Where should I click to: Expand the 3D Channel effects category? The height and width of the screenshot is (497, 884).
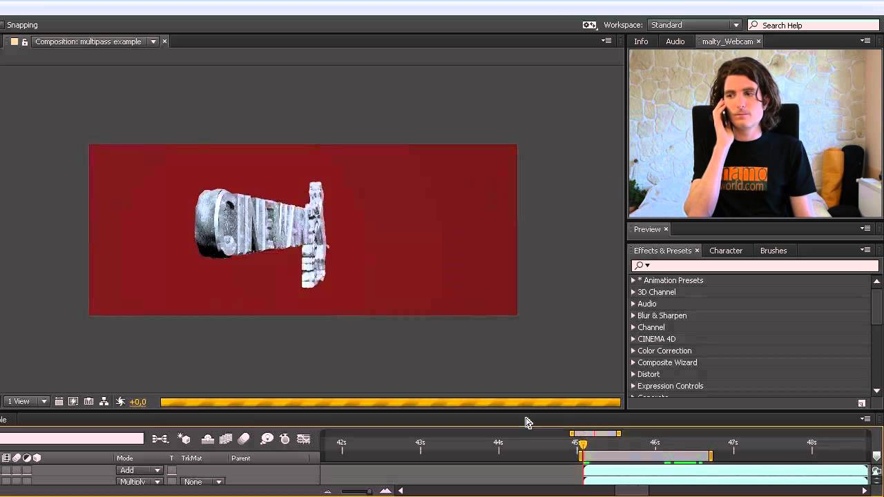tap(633, 292)
